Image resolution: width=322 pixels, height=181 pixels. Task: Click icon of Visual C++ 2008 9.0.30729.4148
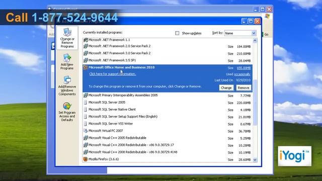click(86, 152)
